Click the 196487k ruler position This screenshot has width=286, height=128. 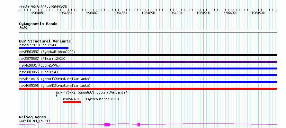point(93,13)
